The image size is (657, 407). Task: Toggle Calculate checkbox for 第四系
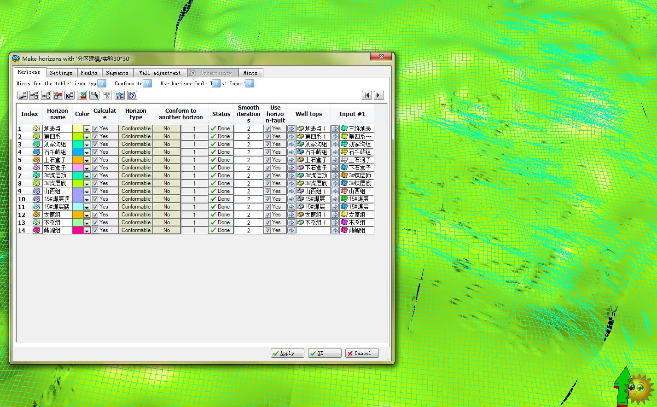coord(95,136)
